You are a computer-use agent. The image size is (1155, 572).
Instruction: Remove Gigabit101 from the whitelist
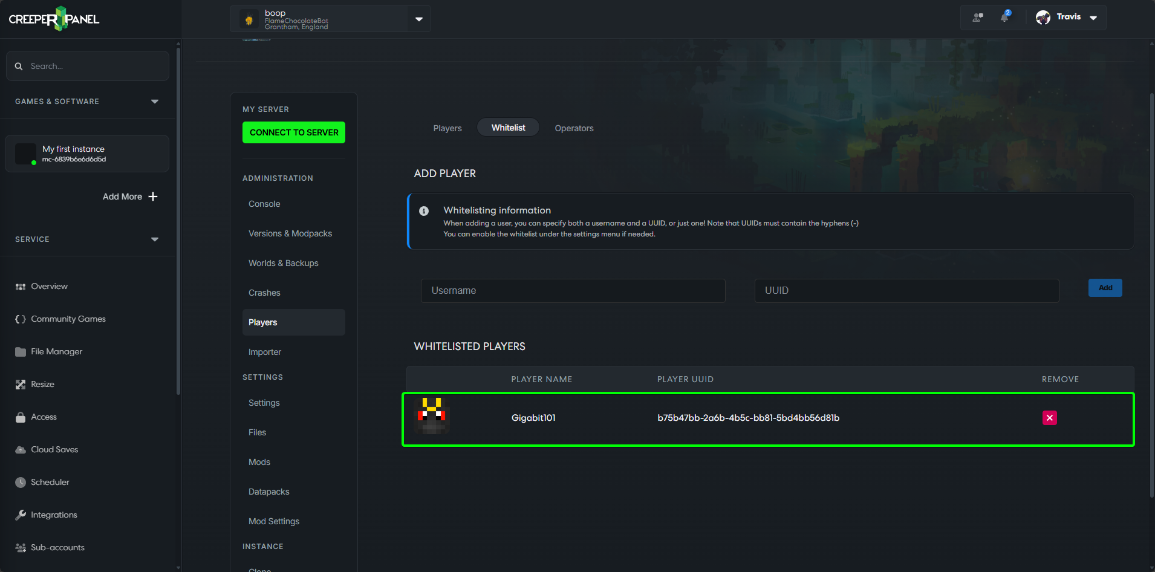1049,417
